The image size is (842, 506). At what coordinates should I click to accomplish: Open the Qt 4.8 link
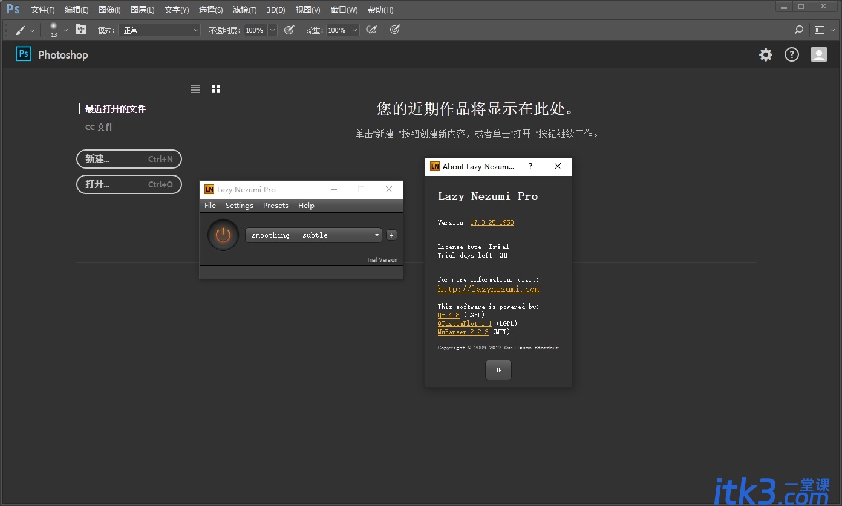click(x=448, y=315)
